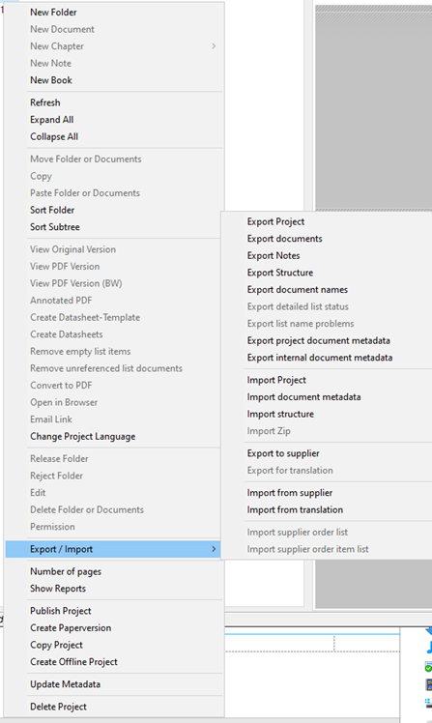Click the Export / Import submenu arrow
432x723 pixels.
(214, 549)
